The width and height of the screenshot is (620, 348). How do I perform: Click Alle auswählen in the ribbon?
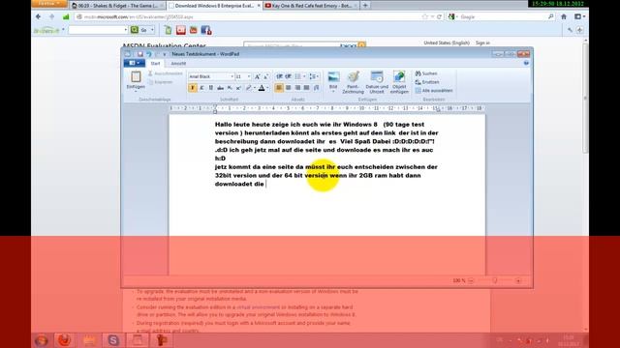coord(434,90)
